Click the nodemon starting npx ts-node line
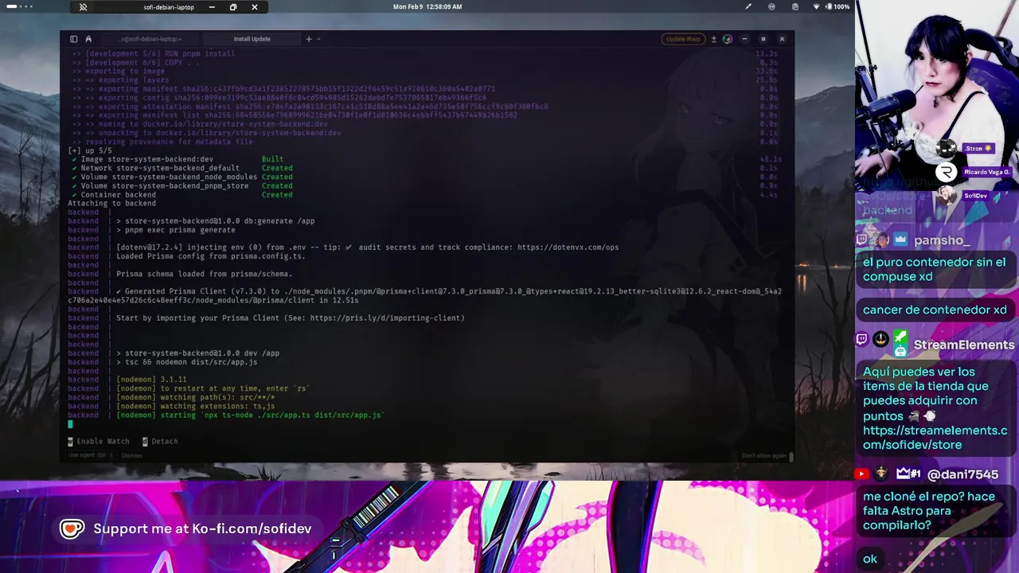This screenshot has width=1019, height=573. (x=251, y=415)
